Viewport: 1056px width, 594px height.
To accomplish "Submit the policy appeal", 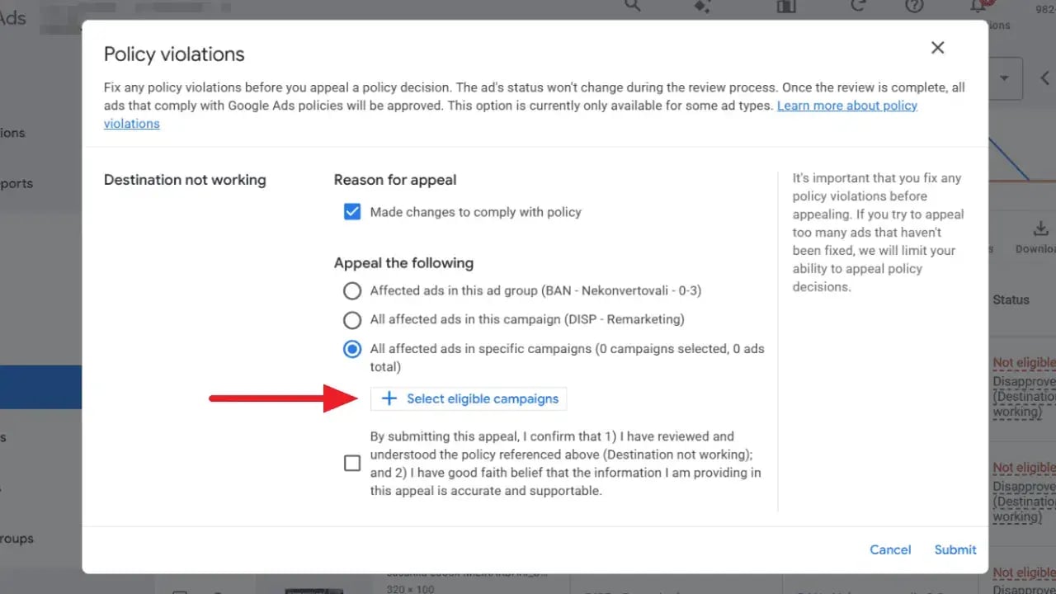I will (x=955, y=549).
